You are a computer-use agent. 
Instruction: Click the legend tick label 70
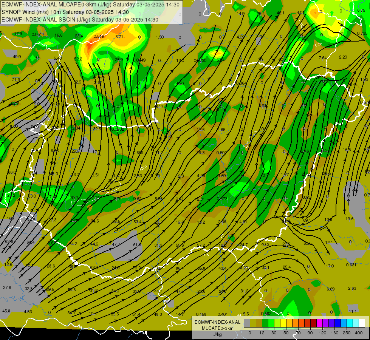pos(298,333)
